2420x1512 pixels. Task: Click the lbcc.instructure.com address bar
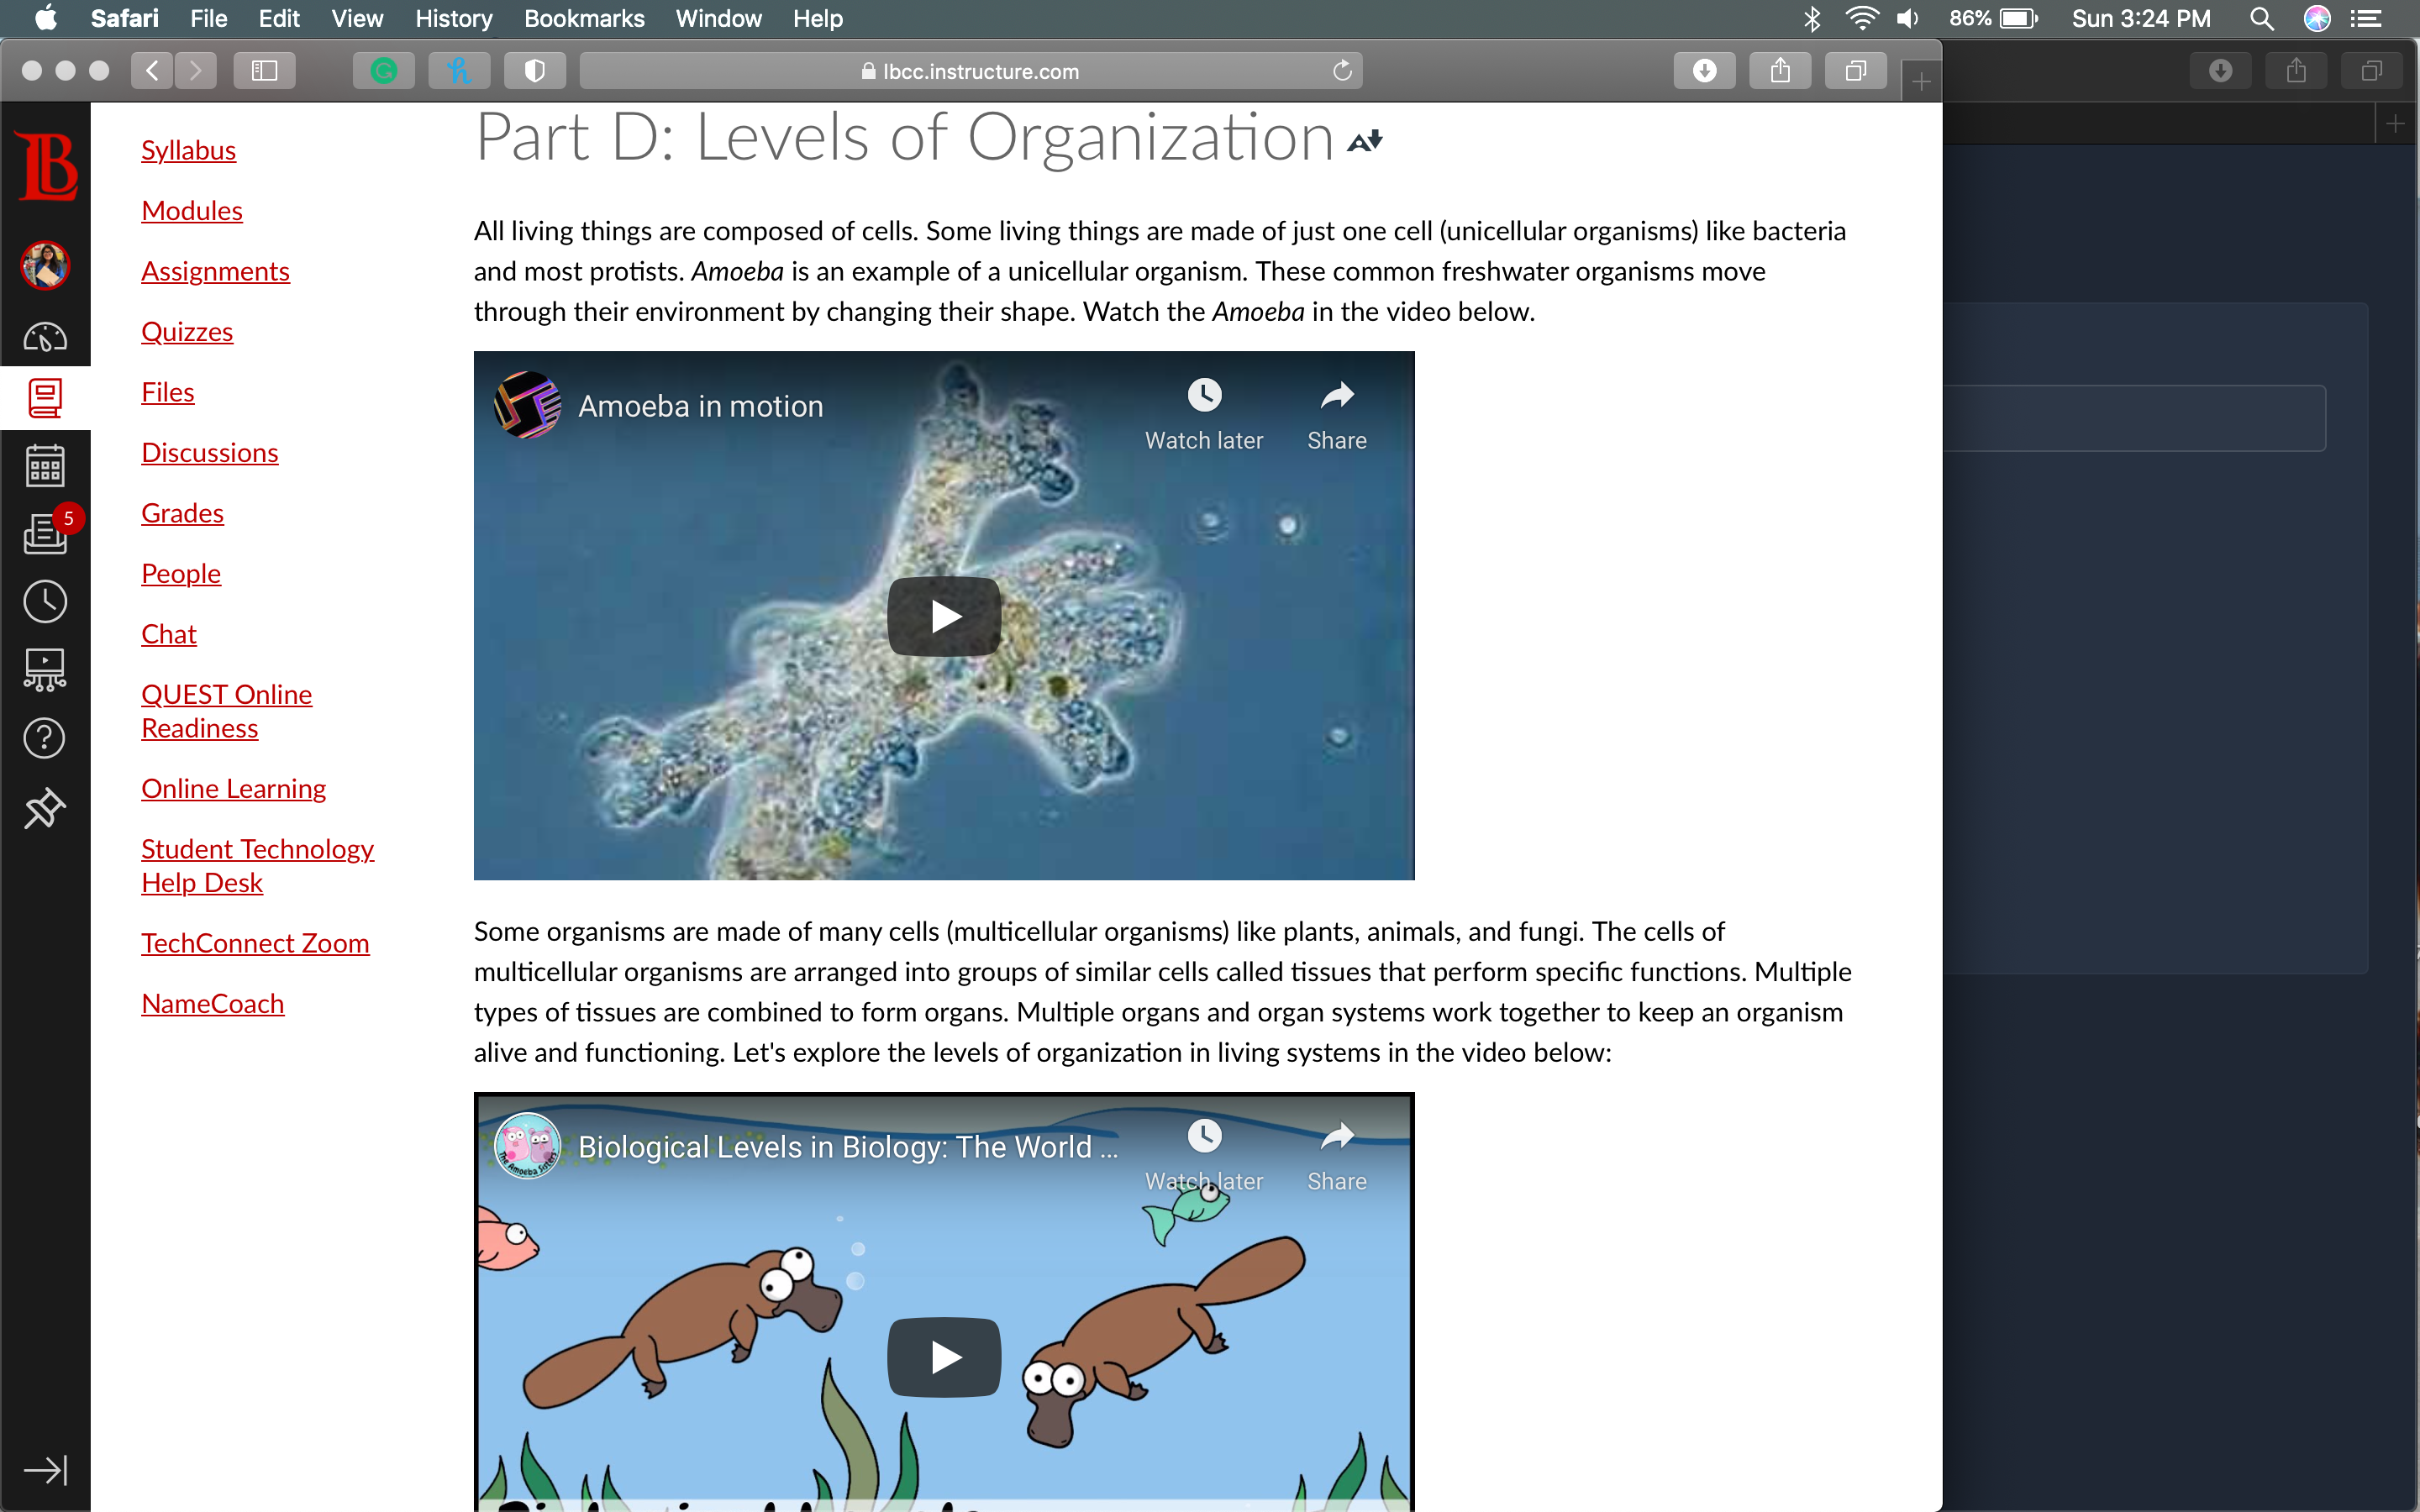coord(971,71)
